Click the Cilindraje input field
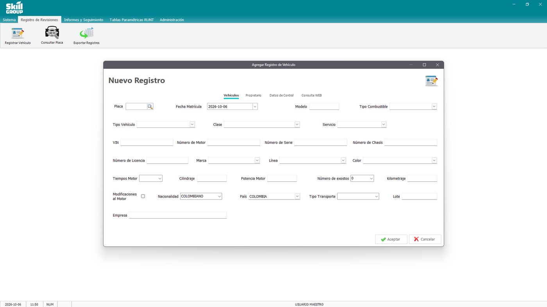547x307 pixels. pyautogui.click(x=212, y=178)
